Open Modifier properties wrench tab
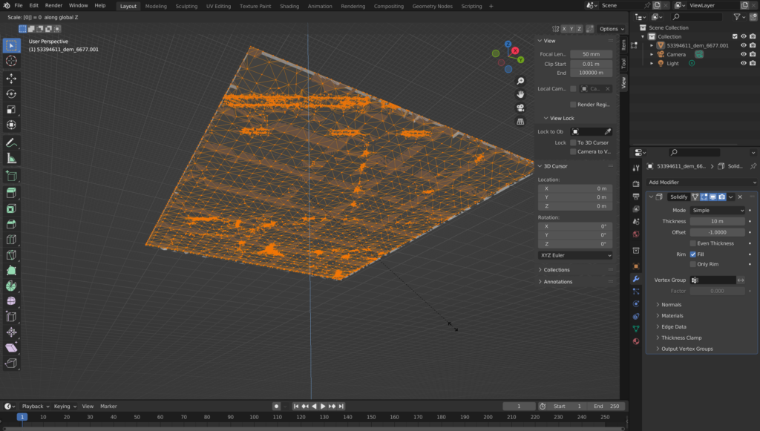This screenshot has height=431, width=760. [636, 278]
